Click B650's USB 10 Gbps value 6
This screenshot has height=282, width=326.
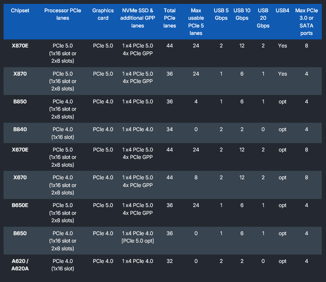(242, 234)
